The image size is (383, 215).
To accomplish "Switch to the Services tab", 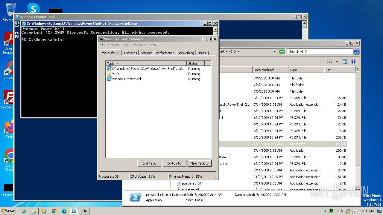I will (146, 53).
